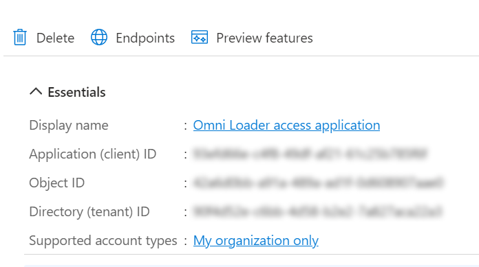
Task: Select the blurred Application (client) ID value
Action: tap(310, 154)
